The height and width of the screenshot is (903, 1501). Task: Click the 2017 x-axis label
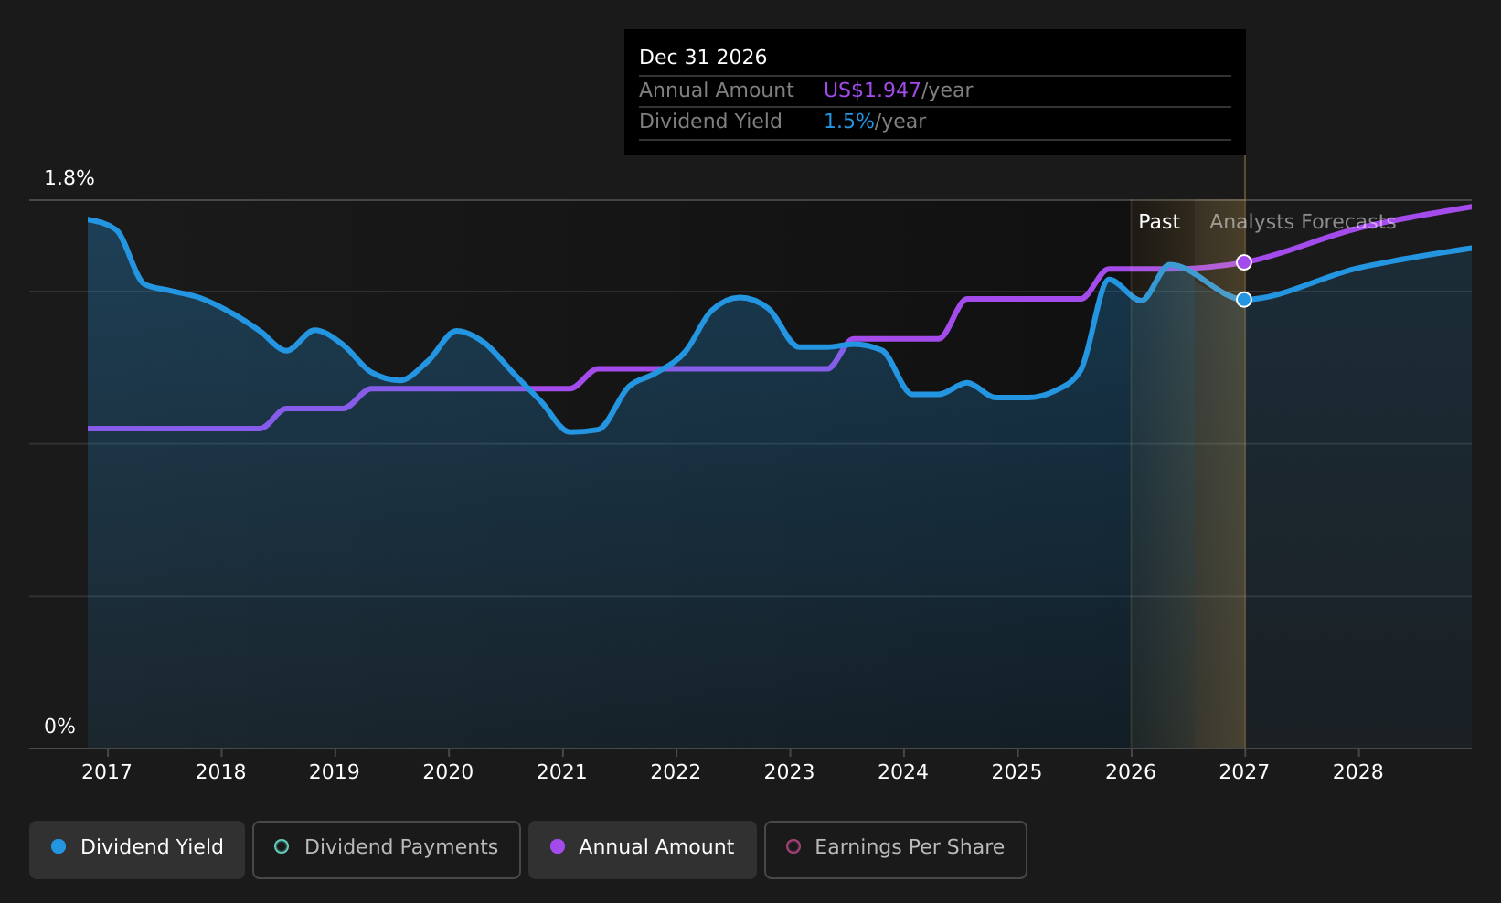click(x=107, y=772)
